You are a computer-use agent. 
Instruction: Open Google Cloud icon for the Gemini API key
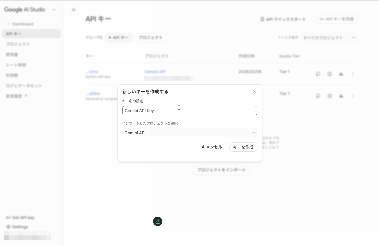pyautogui.click(x=341, y=74)
